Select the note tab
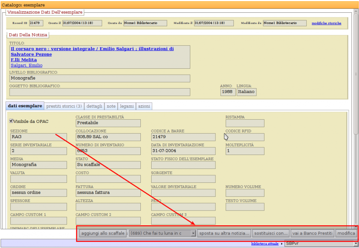Viewport: 359px width, 248px height. click(x=111, y=106)
